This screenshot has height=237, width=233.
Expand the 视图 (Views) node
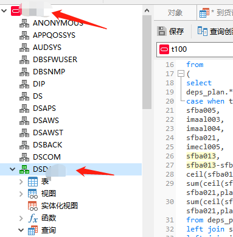click(21, 194)
